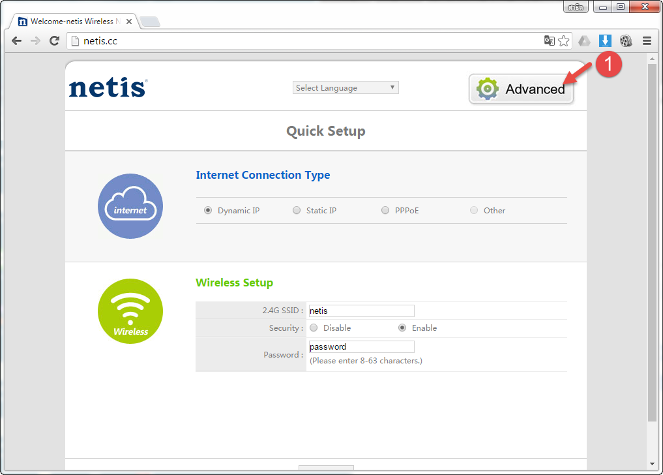Image resolution: width=663 pixels, height=475 pixels.
Task: Choose Enable for wireless Security
Action: tap(402, 328)
